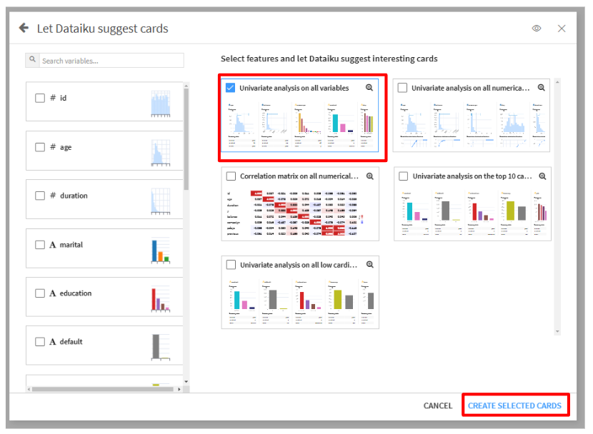Click CANCEL button
Screen dimensions: 593x434
[x=437, y=405]
